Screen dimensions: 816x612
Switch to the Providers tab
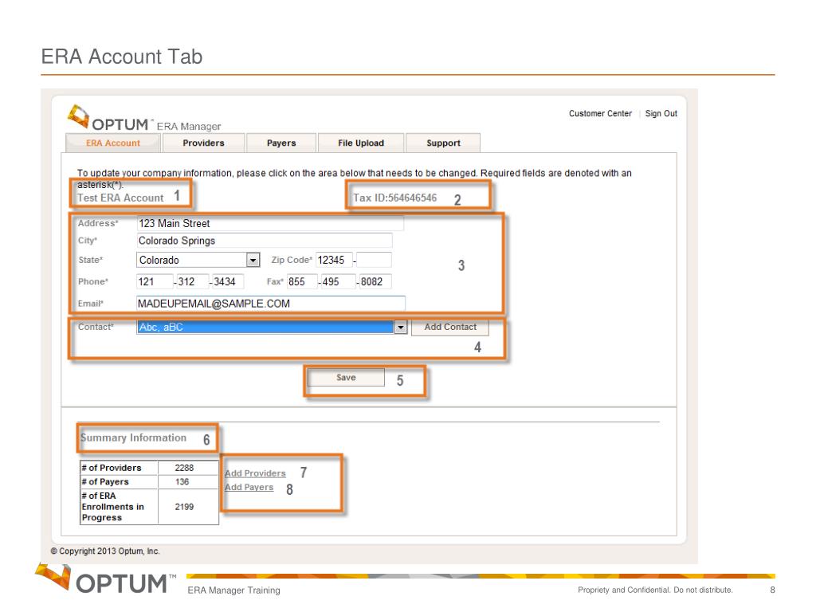point(203,143)
